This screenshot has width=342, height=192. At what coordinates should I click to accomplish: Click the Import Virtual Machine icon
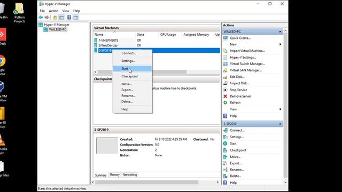point(226,51)
